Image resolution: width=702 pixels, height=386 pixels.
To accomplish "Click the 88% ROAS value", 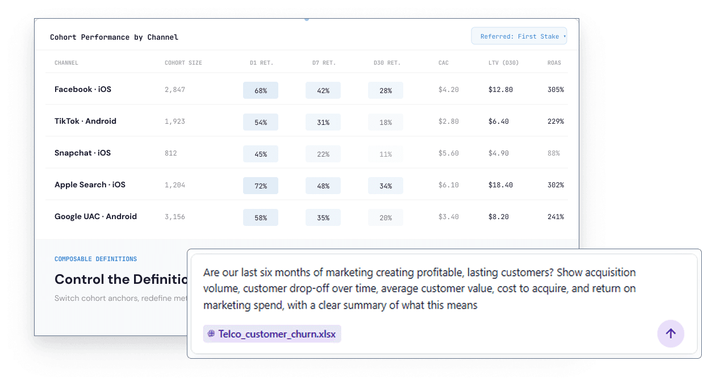I will [554, 153].
